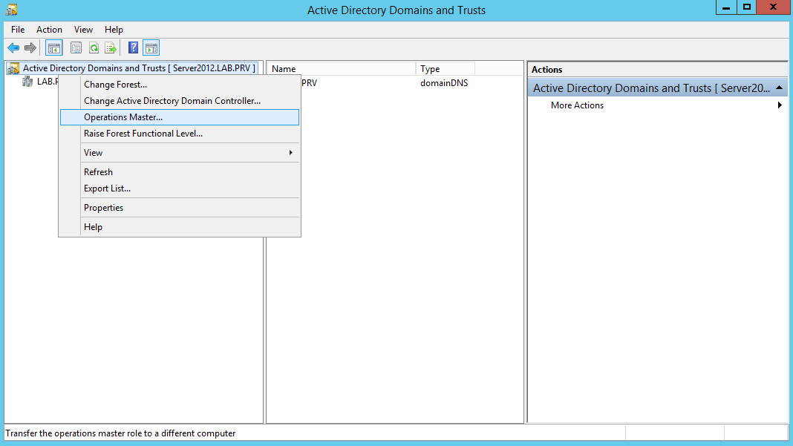
Task: Select the root tree node Server2012.LAB.PRV
Action: tap(139, 68)
